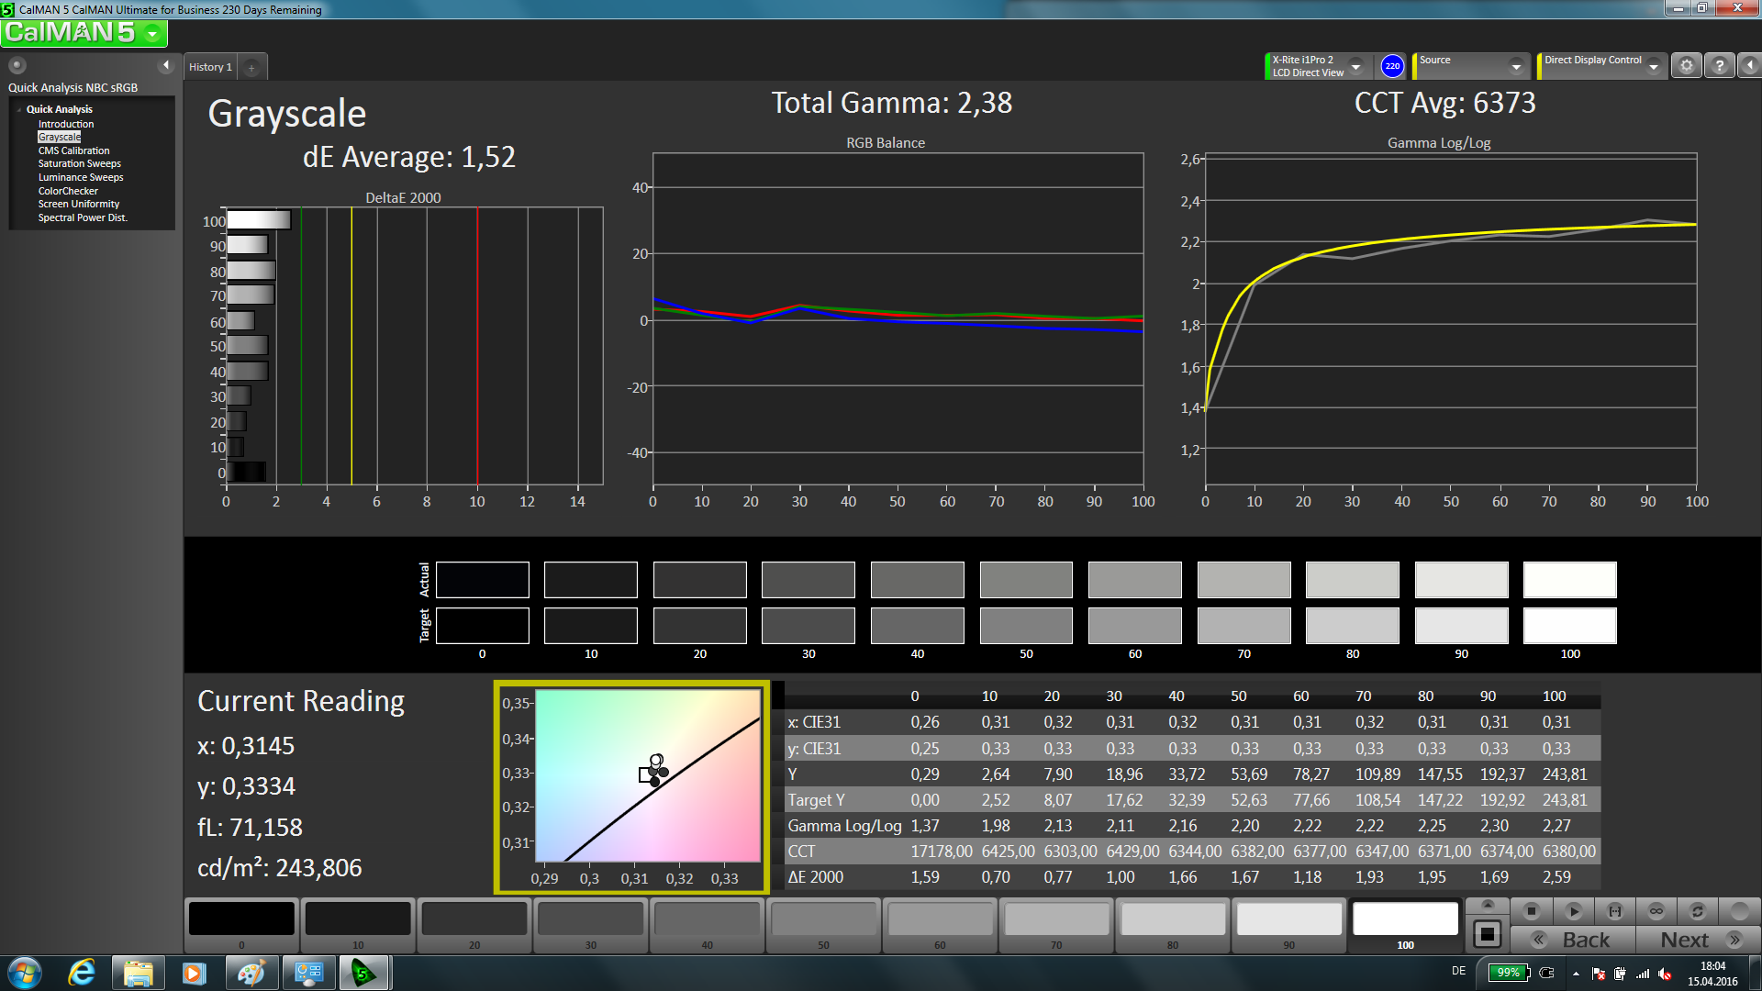
Task: Toggle the sidebar round pin button
Action: [17, 65]
